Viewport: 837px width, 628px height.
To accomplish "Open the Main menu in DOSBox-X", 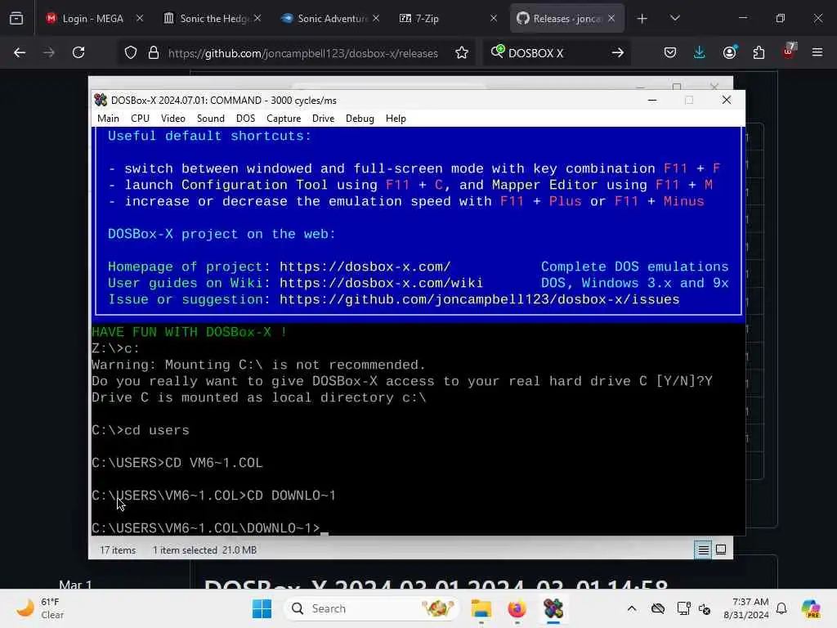I will [108, 119].
